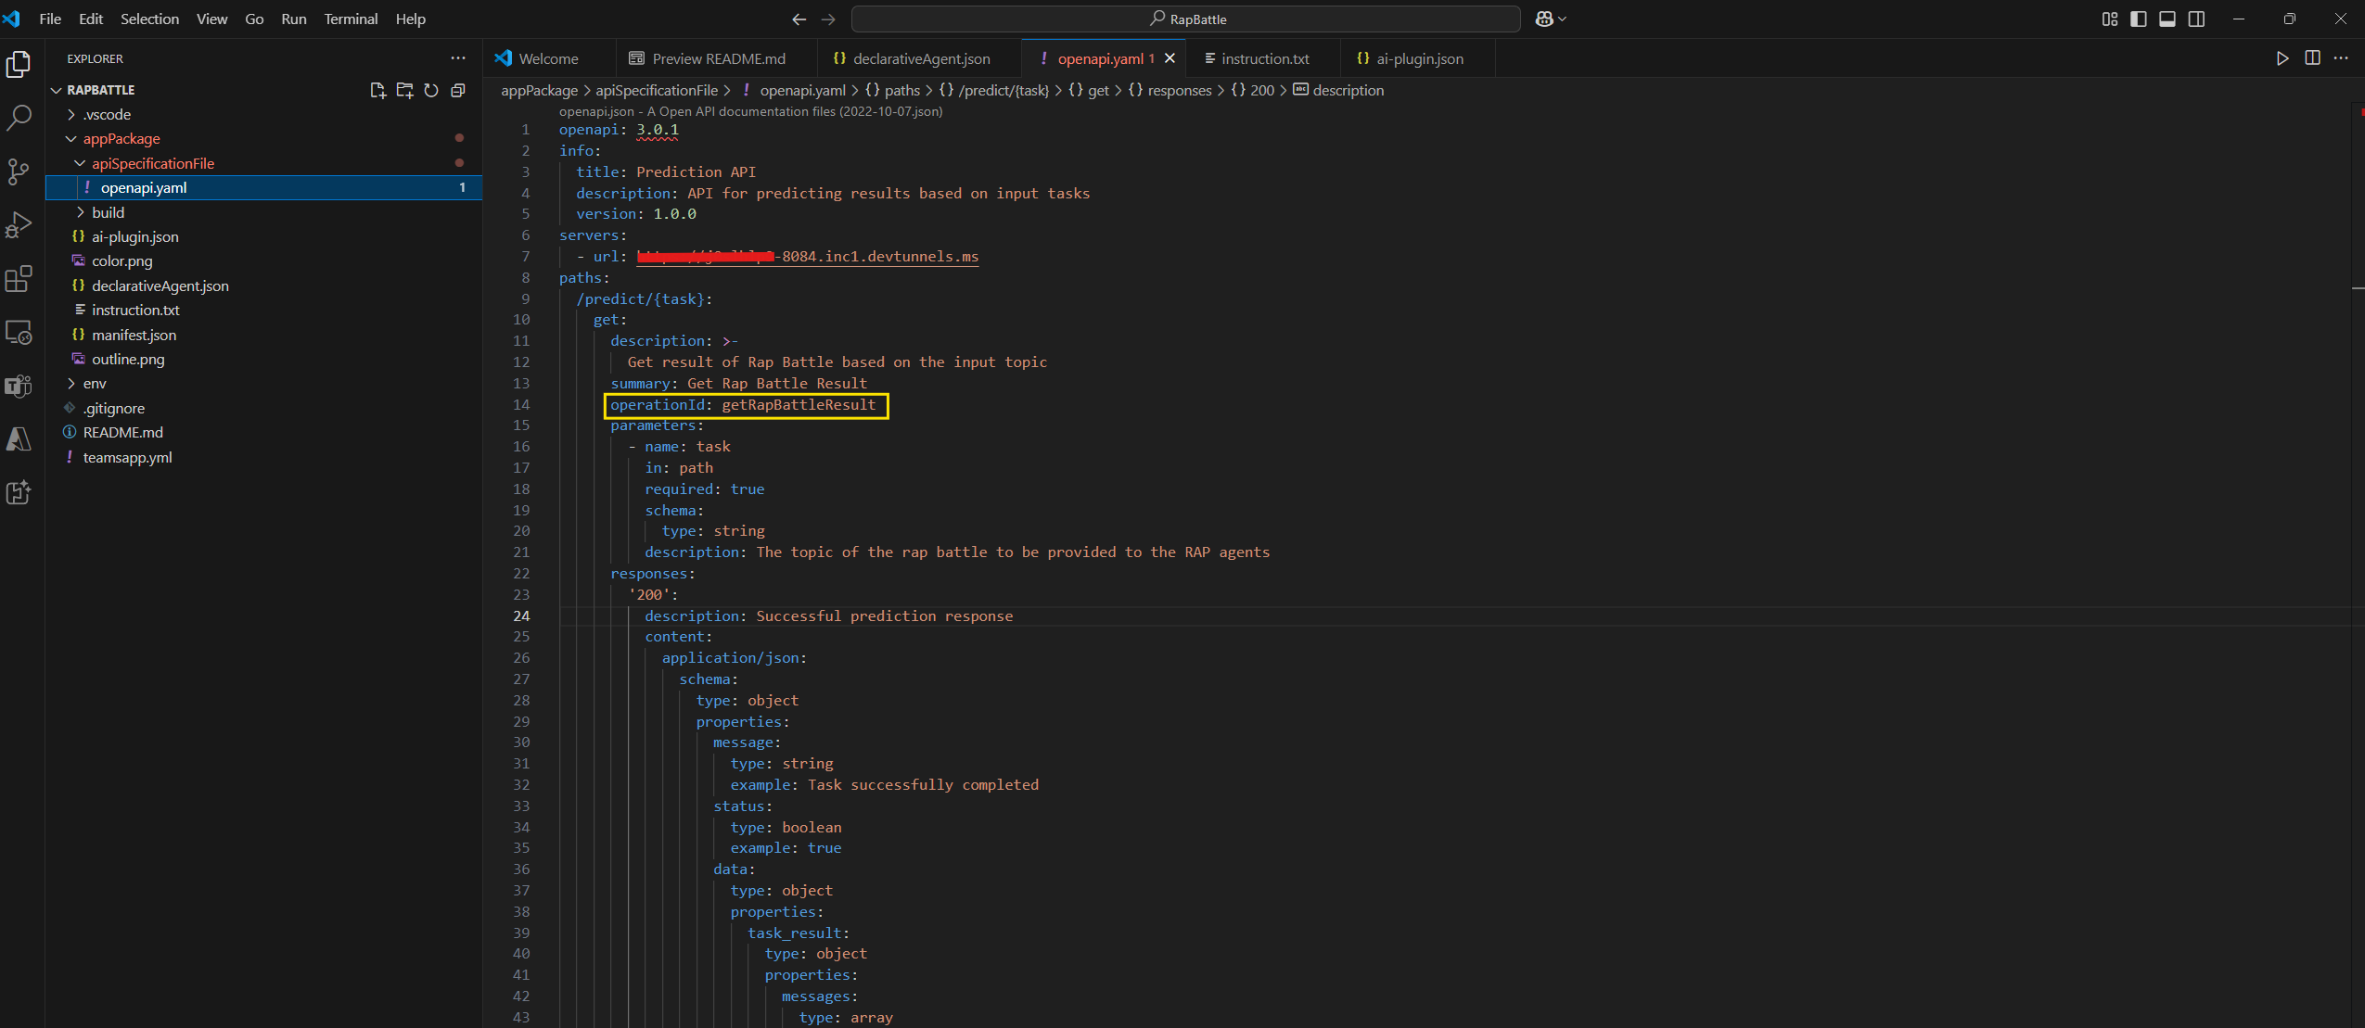
Task: Open the Copilot dropdown chevron
Action: pos(1562,19)
